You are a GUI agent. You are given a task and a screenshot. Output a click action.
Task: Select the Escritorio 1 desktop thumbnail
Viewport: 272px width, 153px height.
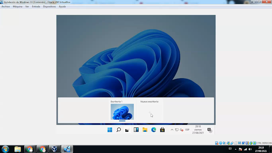point(122,112)
